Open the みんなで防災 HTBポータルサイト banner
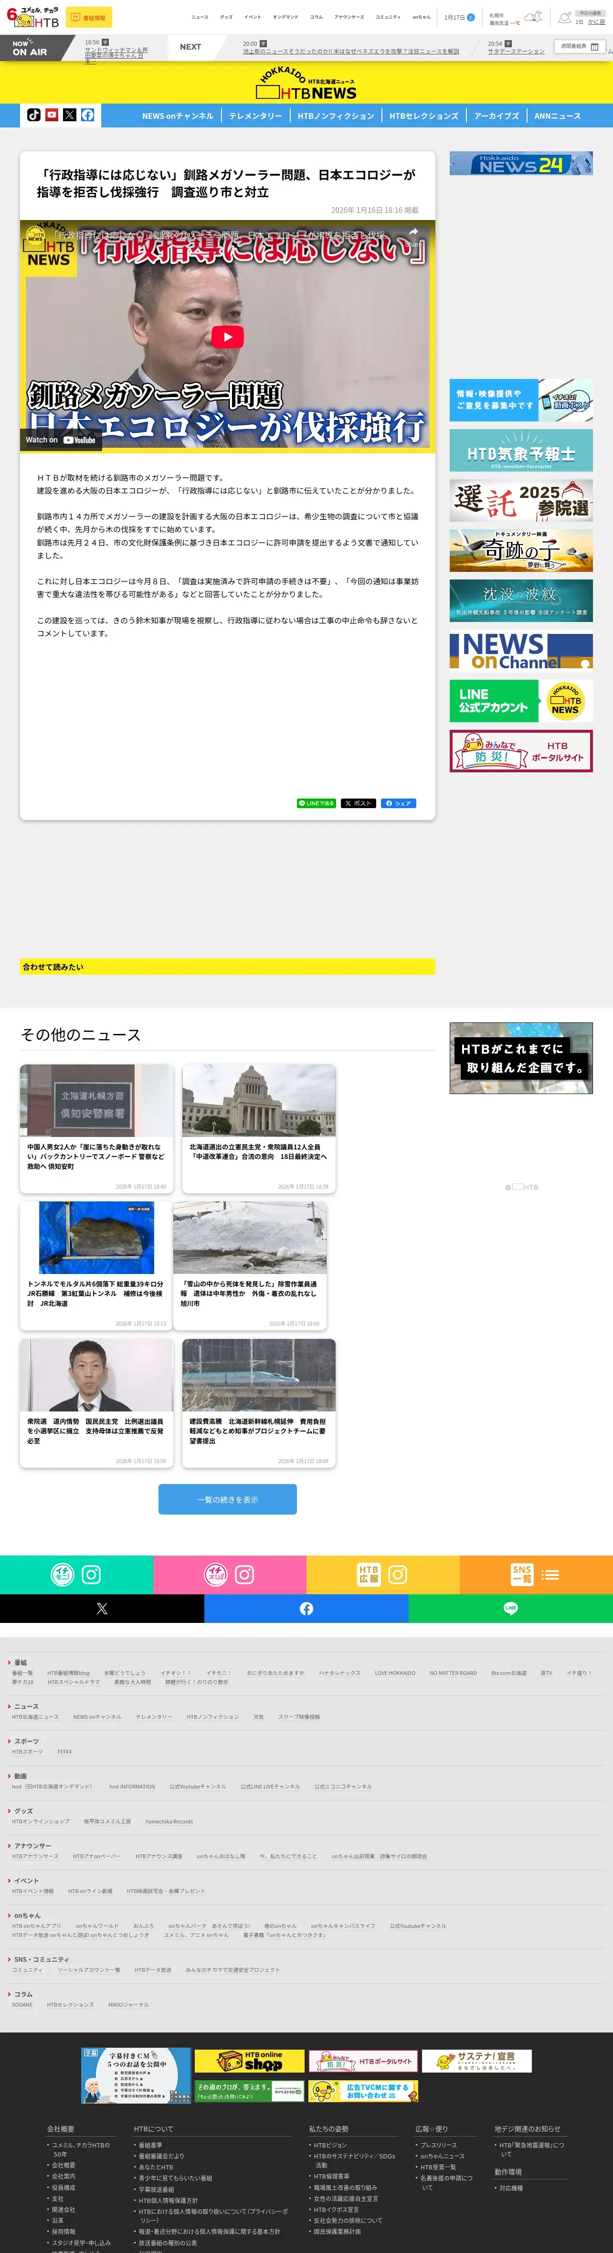613x2253 pixels. pos(521,751)
